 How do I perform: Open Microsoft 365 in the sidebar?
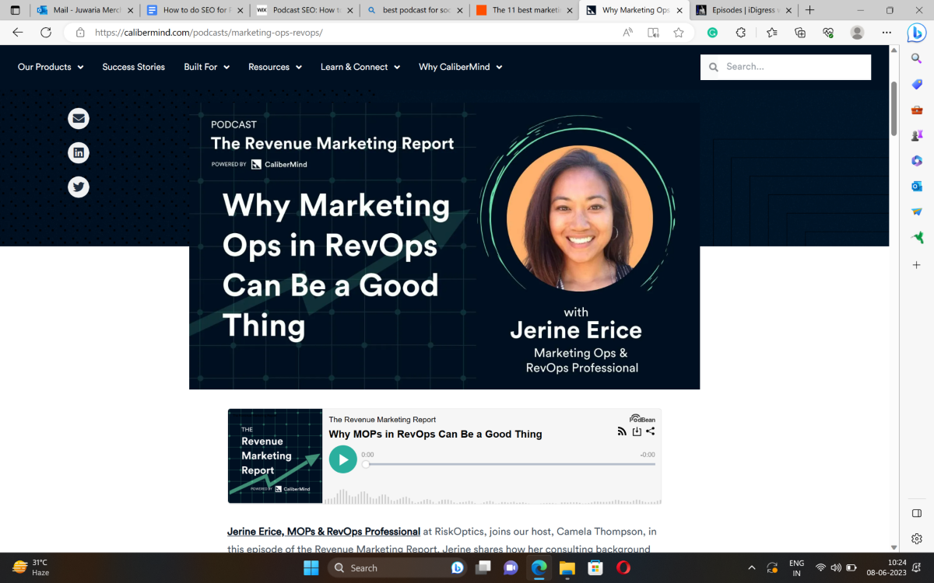pyautogui.click(x=917, y=161)
